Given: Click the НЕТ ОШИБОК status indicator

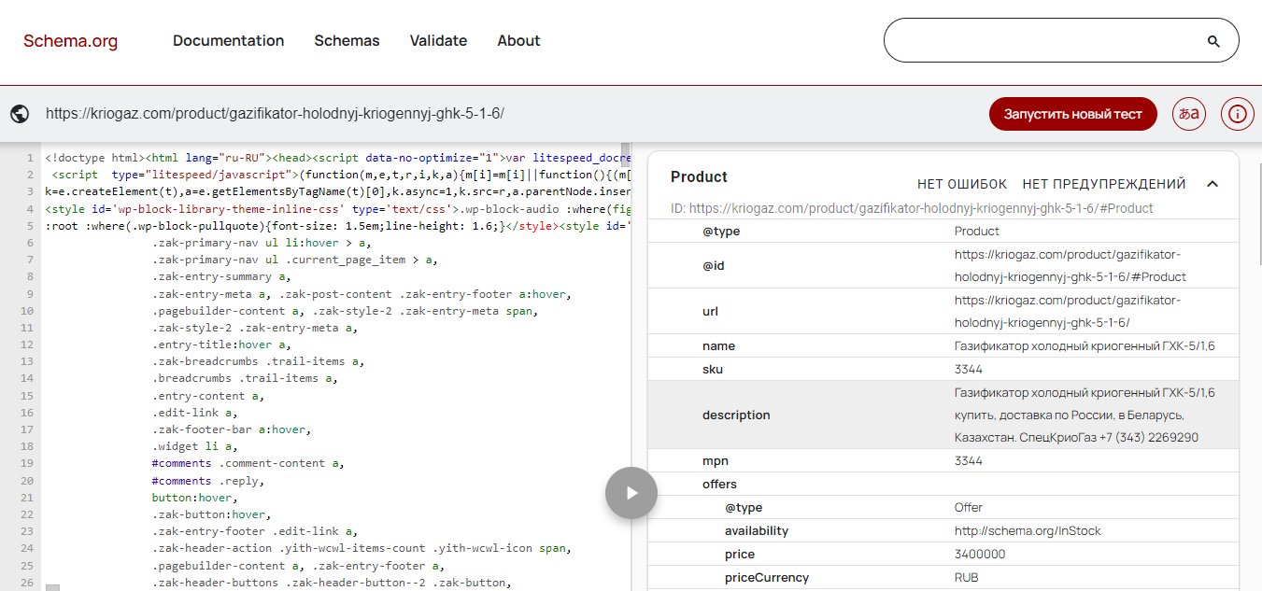Looking at the screenshot, I should click(x=962, y=183).
